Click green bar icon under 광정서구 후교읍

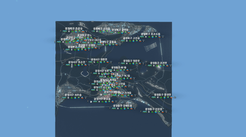pos(95,102)
